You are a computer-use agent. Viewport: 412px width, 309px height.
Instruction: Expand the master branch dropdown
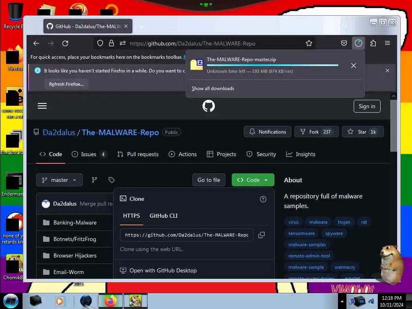(x=60, y=180)
